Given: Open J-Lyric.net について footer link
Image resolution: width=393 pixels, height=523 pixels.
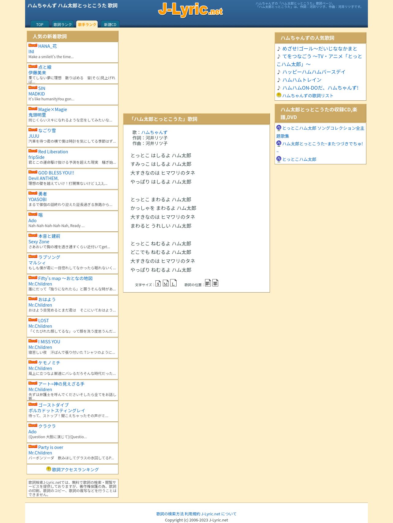Looking at the screenshot, I should tap(219, 514).
